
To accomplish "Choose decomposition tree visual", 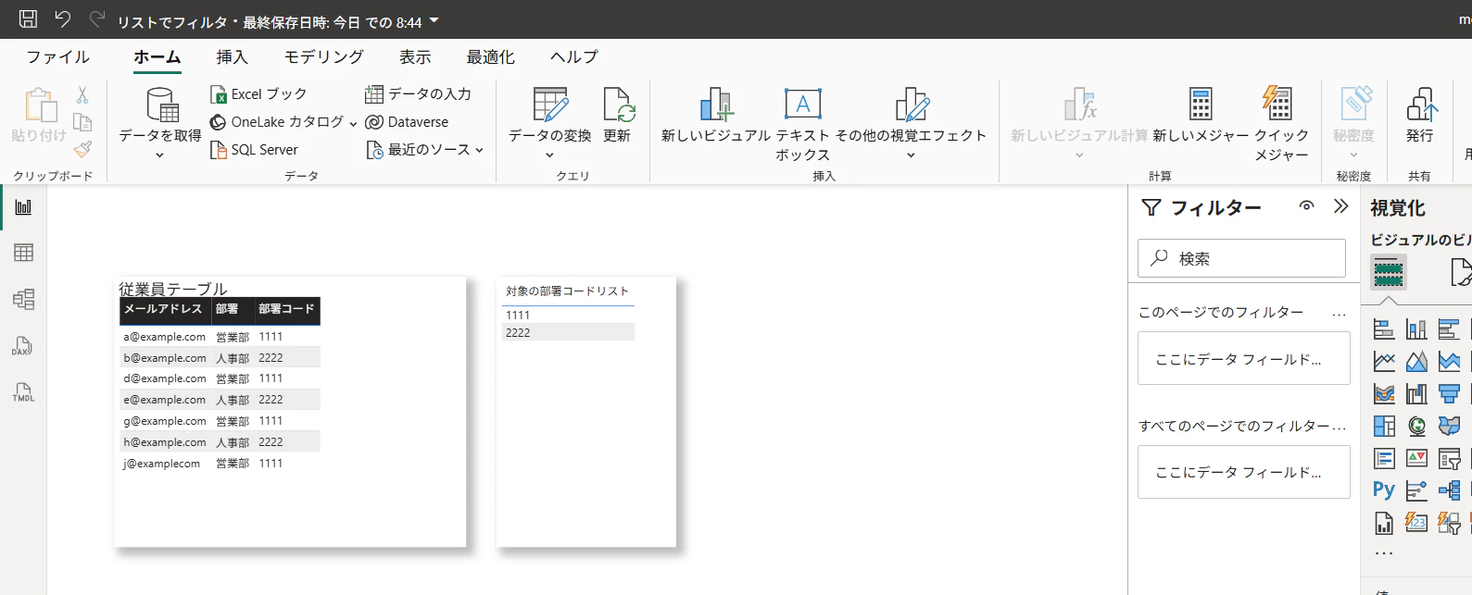I will pyautogui.click(x=1449, y=490).
